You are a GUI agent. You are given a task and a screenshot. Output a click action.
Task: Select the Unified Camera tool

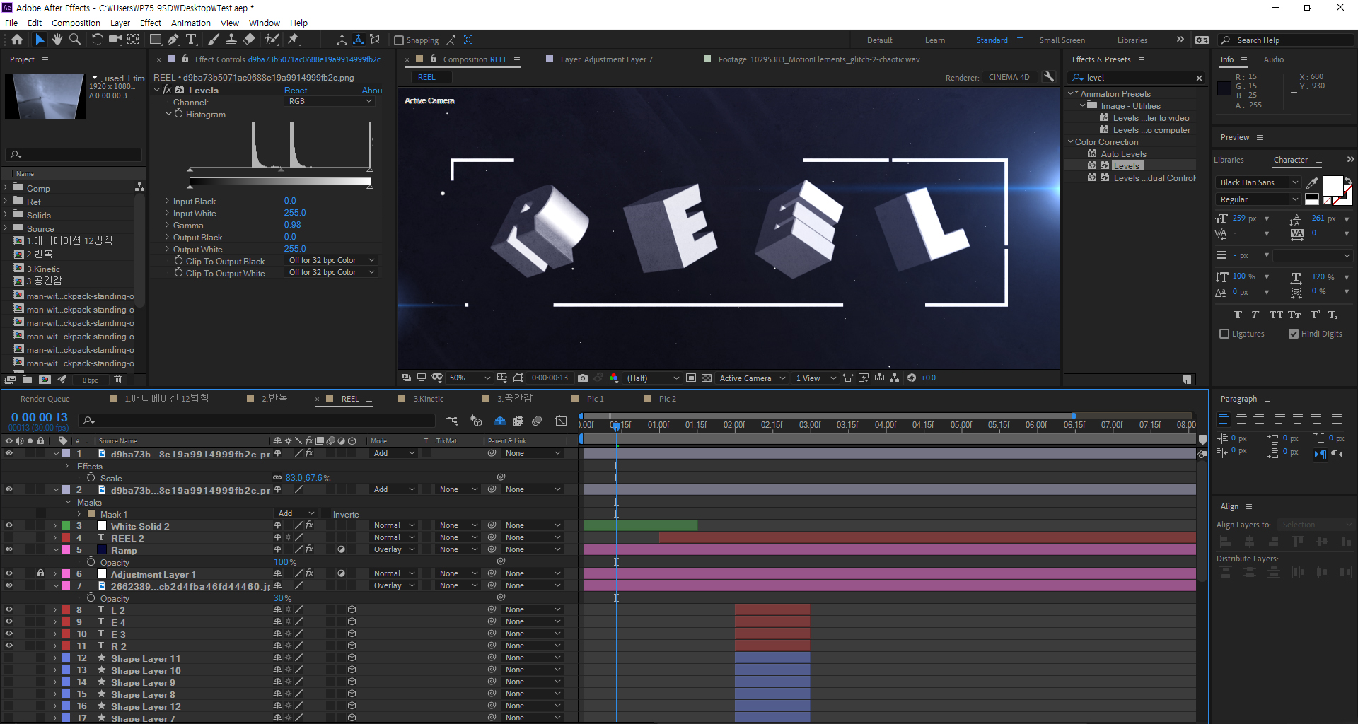coord(115,40)
